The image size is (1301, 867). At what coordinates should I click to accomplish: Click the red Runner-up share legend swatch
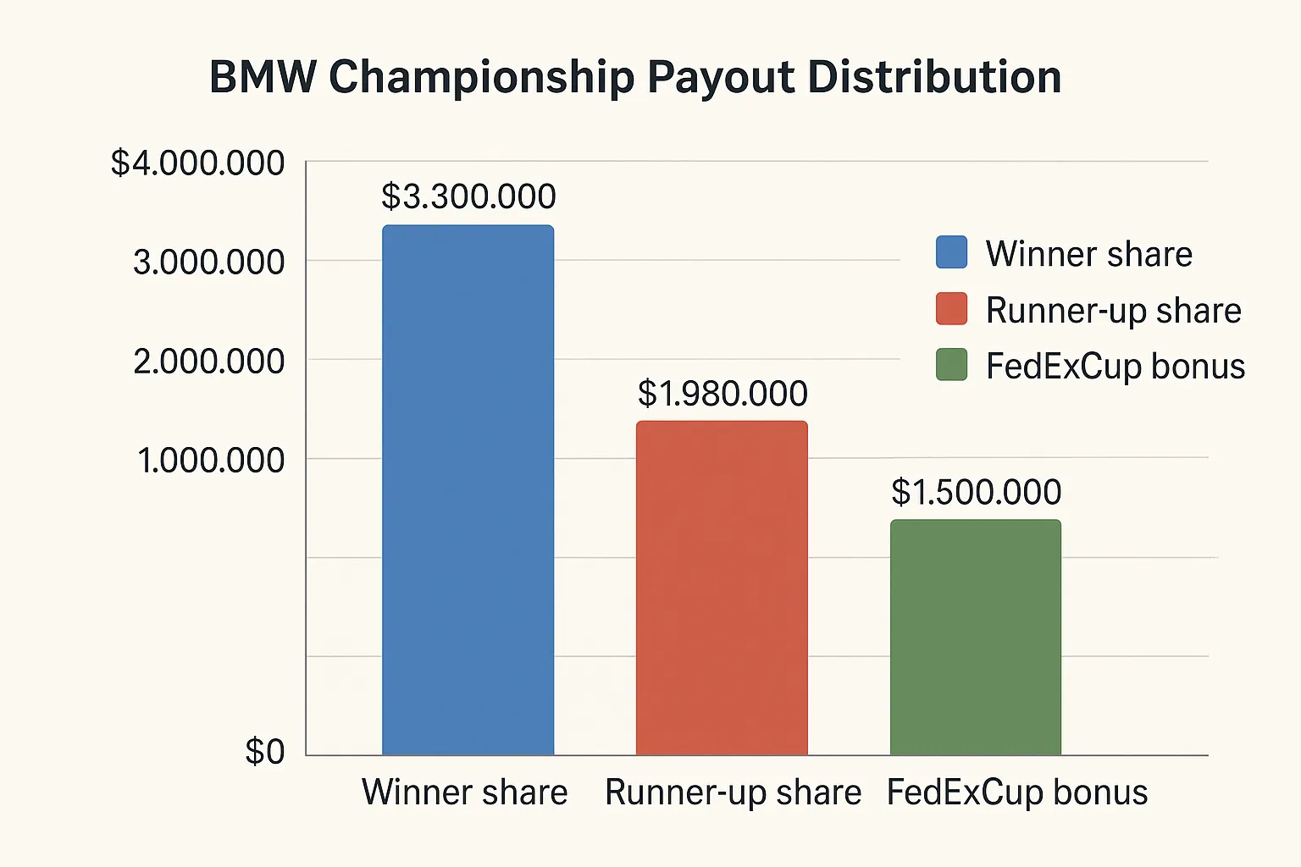pyautogui.click(x=951, y=309)
